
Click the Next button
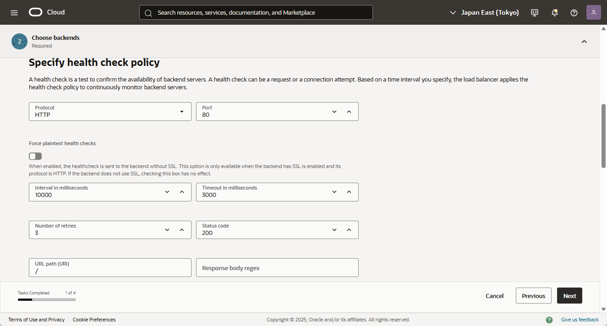(x=569, y=296)
